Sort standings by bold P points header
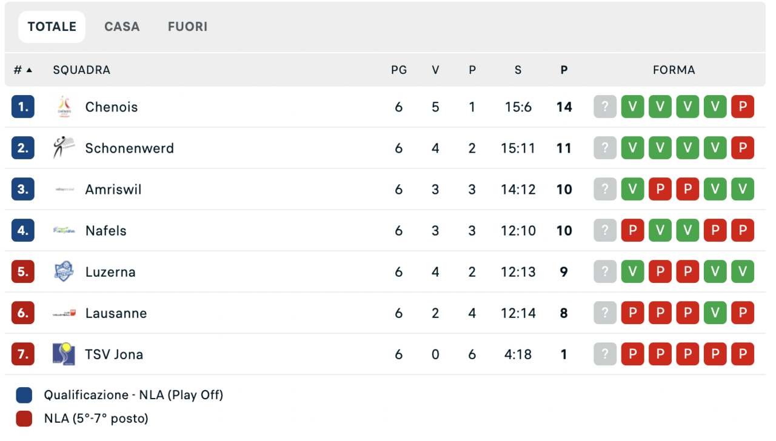 [564, 70]
